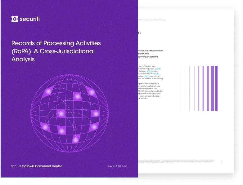243x185 pixels.
Task: Click the glowing square at globe bottom
Action: pyautogui.click(x=75, y=140)
